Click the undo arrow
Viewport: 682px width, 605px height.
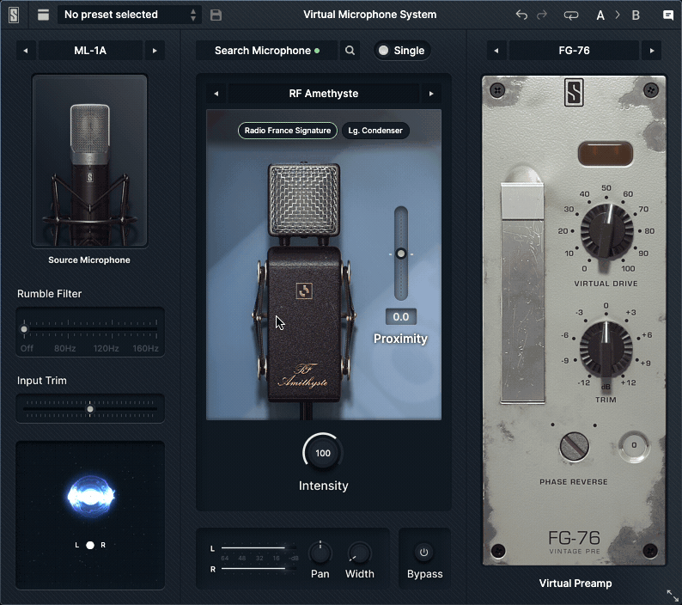521,15
